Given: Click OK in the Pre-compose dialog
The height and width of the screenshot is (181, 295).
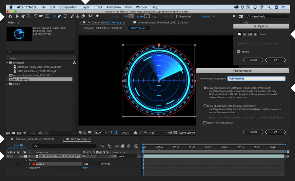Looking at the screenshot, I should pyautogui.click(x=275, y=132).
